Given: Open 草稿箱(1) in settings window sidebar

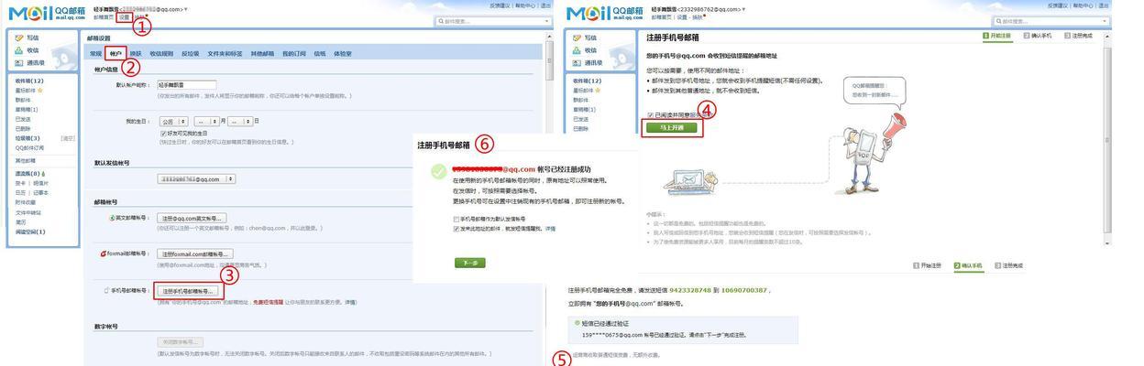Looking at the screenshot, I should point(27,110).
